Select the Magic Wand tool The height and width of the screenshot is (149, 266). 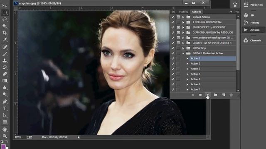click(5, 26)
